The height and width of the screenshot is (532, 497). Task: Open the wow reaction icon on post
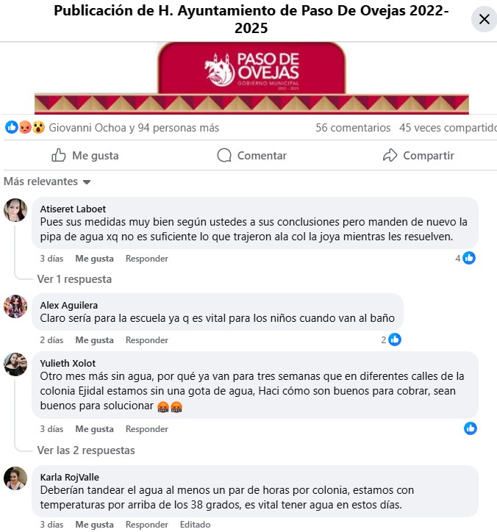pyautogui.click(x=38, y=128)
